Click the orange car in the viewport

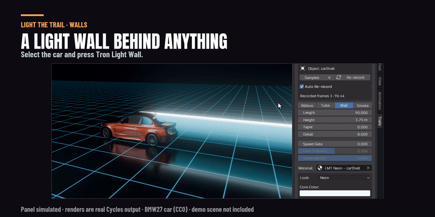click(139, 129)
